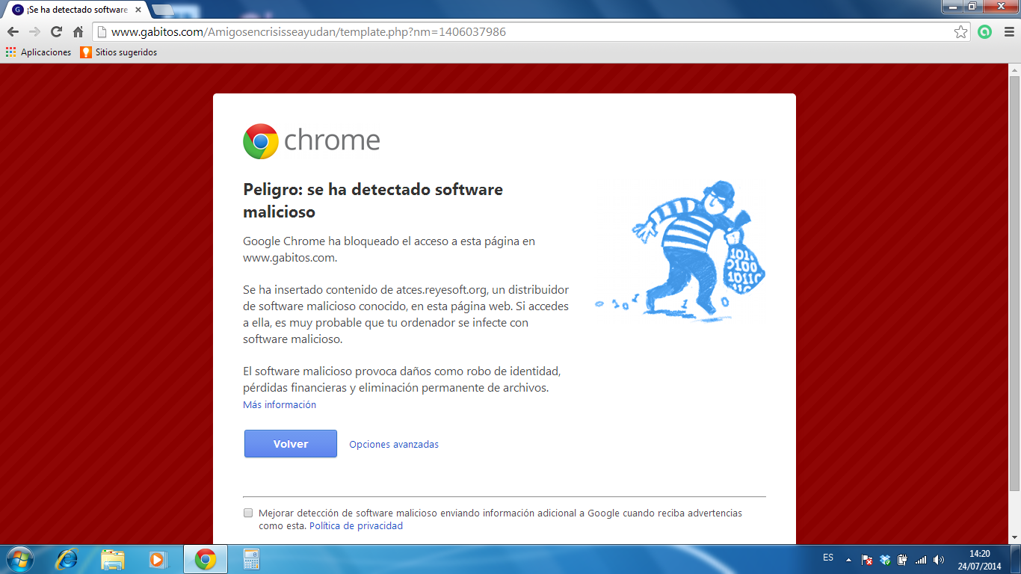Screen dimensions: 1021x574
Task: Expand Opciones avanzadas
Action: coord(394,444)
